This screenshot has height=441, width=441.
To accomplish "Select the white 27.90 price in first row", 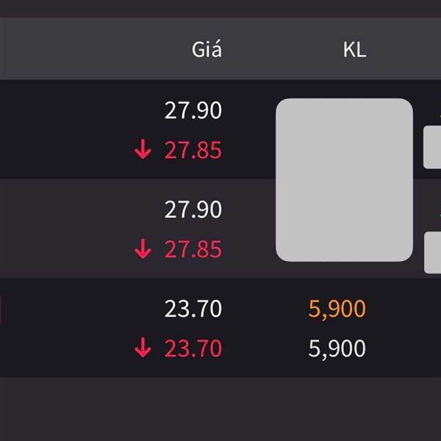I will point(193,111).
